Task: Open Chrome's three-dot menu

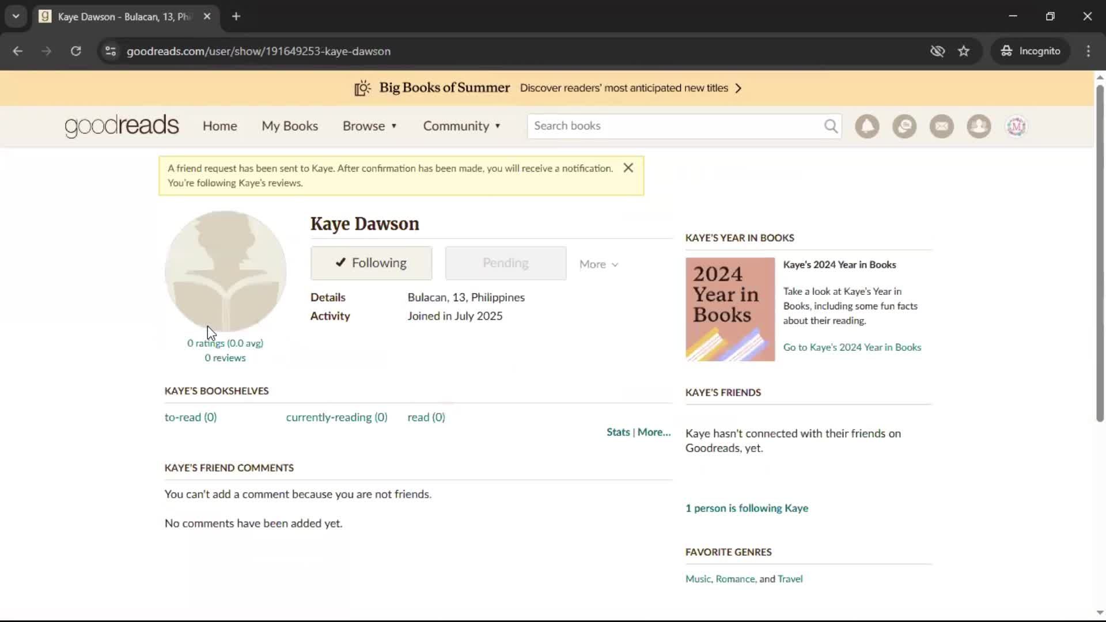Action: coord(1088,51)
